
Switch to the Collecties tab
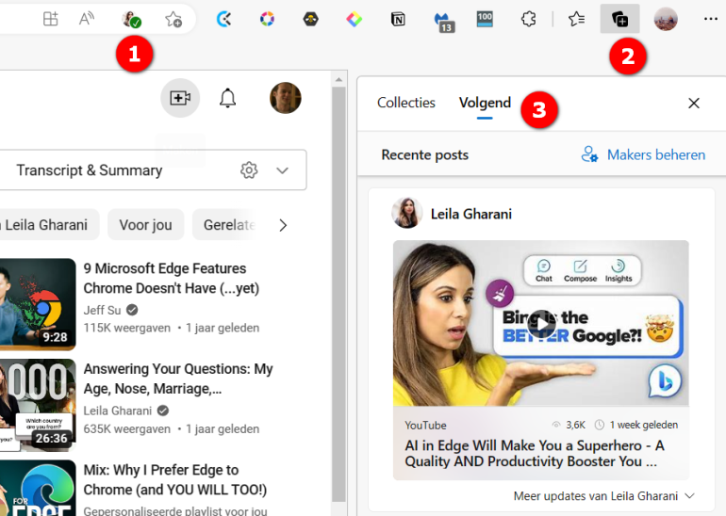tap(406, 103)
